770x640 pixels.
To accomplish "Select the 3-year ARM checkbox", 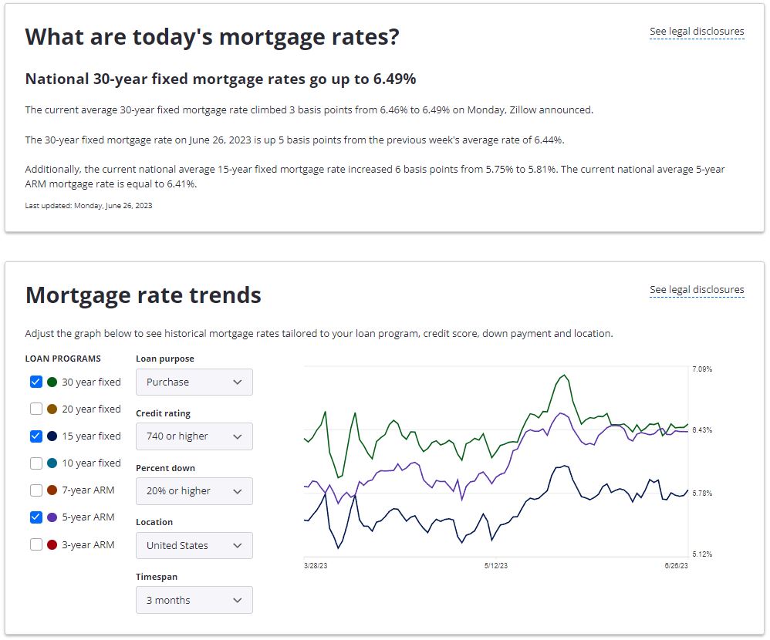I will coord(35,544).
